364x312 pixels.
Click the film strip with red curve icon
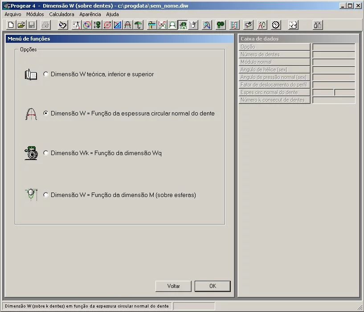234,25
